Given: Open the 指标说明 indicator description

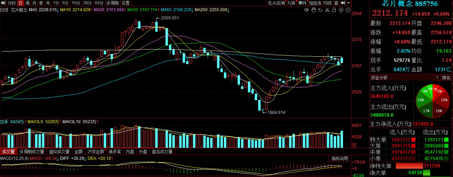Looking at the screenshot, I should click(x=340, y=158).
